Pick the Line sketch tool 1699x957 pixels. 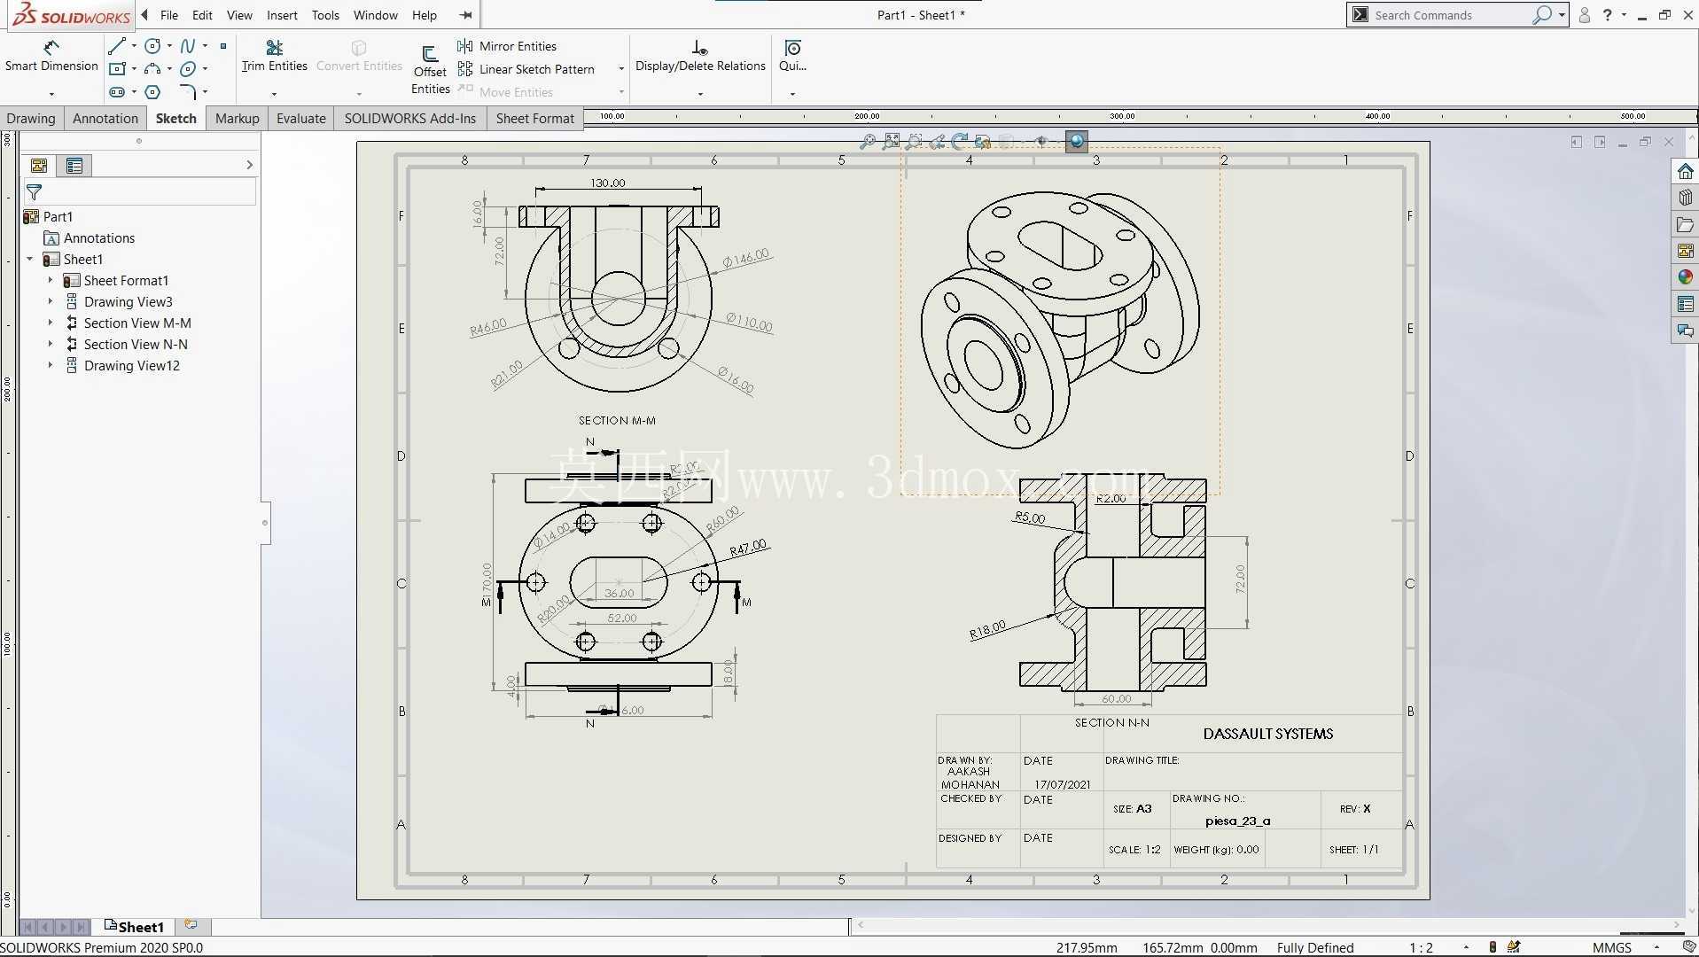(x=116, y=45)
